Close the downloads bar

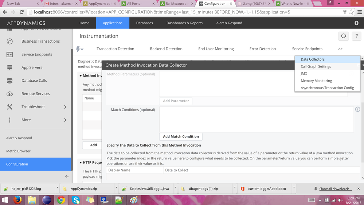[x=359, y=189]
